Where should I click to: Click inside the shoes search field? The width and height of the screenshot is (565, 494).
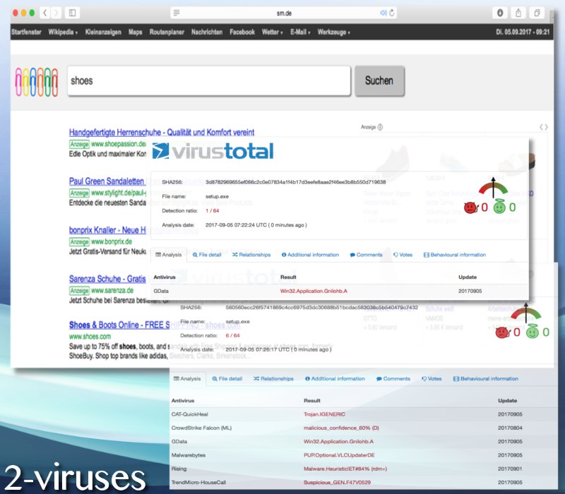click(205, 80)
